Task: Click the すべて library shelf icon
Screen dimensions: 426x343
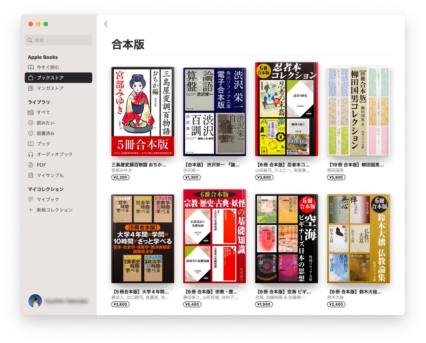Action: [x=31, y=112]
